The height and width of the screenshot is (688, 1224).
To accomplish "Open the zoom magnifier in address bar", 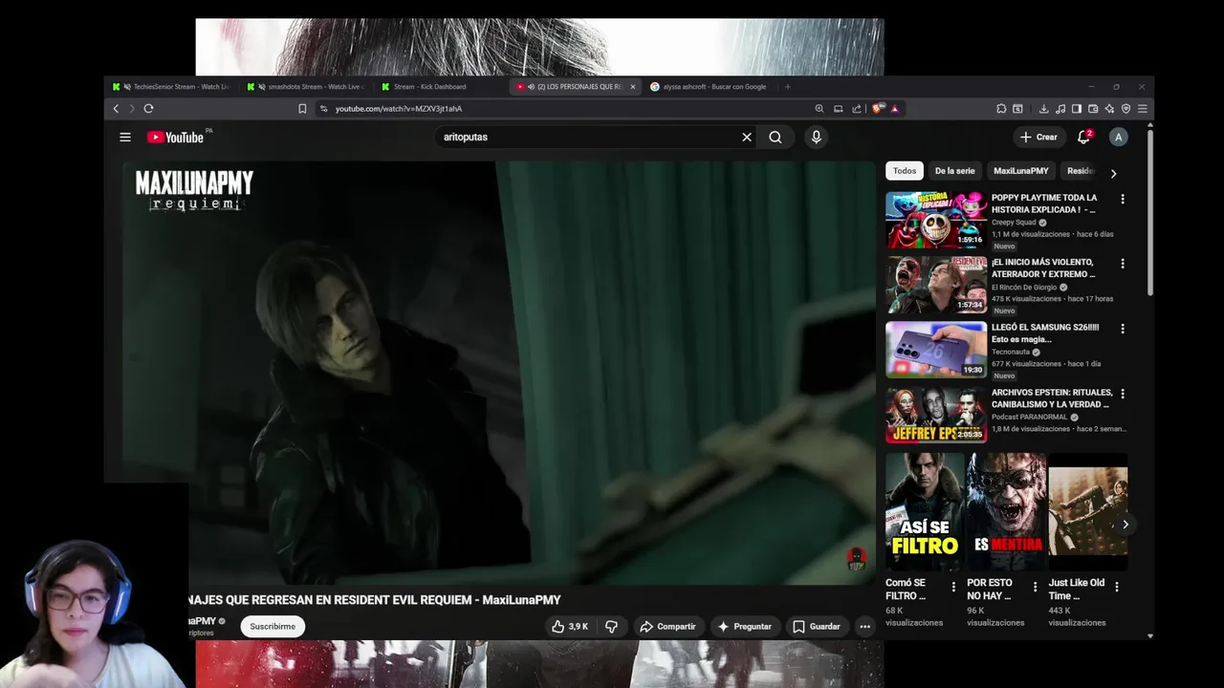I will pos(820,109).
